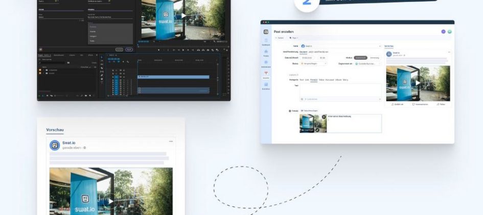This screenshot has width=483, height=215.
Task: Click the green user avatar in Swat.io
Action: click(x=449, y=31)
